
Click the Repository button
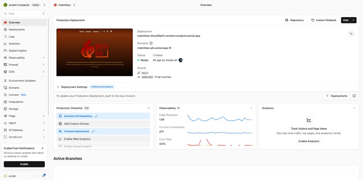click(x=295, y=20)
